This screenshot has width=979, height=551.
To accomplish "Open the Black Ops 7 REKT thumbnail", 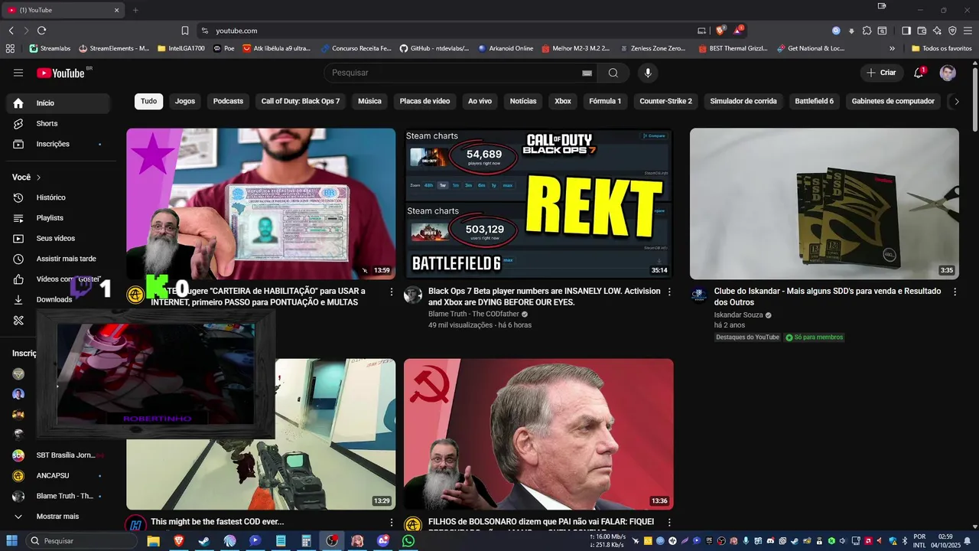I will (538, 204).
